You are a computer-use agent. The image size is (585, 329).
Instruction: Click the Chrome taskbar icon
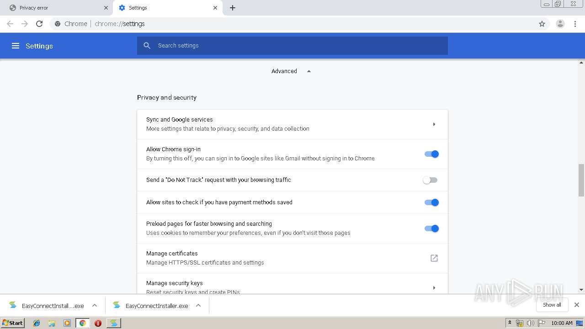pyautogui.click(x=82, y=323)
